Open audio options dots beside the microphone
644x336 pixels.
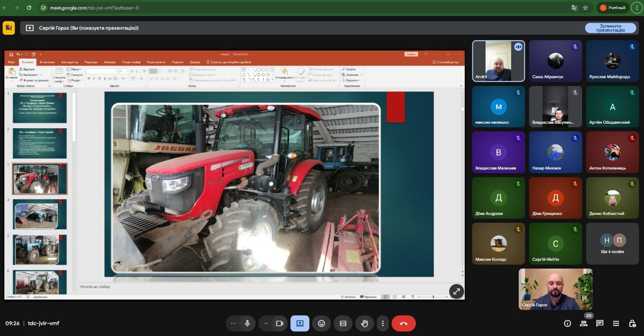[x=233, y=323]
